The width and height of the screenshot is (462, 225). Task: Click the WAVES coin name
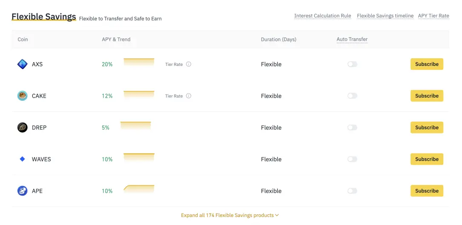click(x=41, y=159)
